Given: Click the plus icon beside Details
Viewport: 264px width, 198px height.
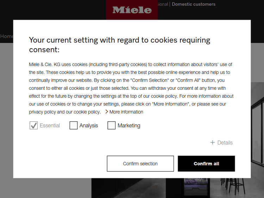Looking at the screenshot, I should [x=213, y=142].
